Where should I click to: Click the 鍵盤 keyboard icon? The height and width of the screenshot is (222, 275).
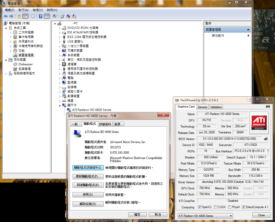[x=64, y=101]
